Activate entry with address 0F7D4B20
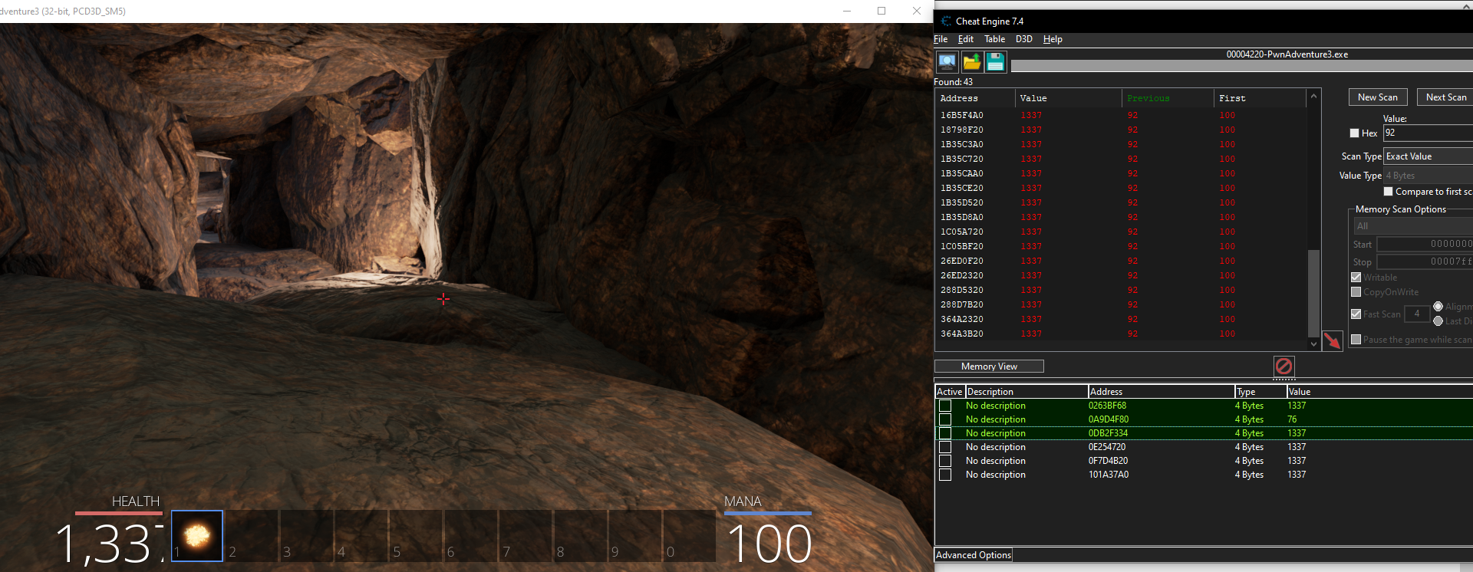Image resolution: width=1473 pixels, height=572 pixels. pyautogui.click(x=945, y=461)
